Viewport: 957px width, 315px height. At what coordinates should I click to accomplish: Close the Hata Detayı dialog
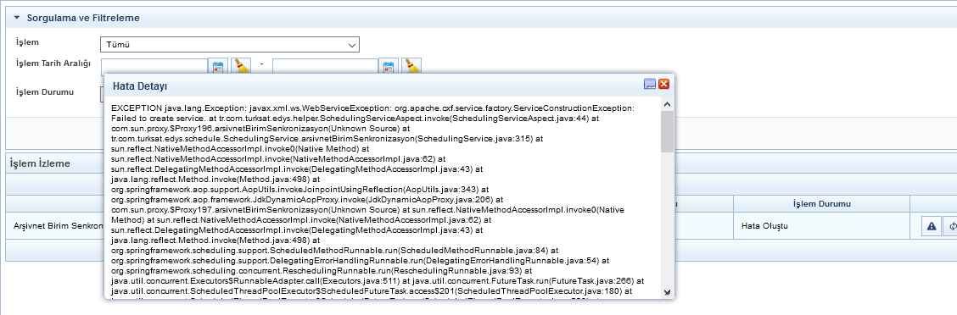663,84
